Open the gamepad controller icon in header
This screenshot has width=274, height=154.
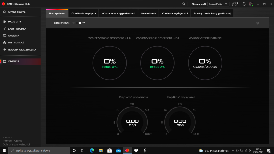tap(235, 4)
